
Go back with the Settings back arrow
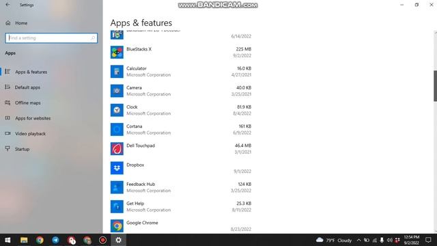[8, 5]
